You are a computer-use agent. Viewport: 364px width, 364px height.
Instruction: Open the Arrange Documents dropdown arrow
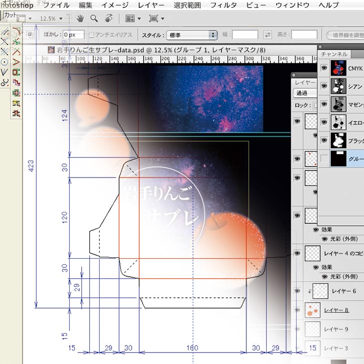tap(139, 18)
